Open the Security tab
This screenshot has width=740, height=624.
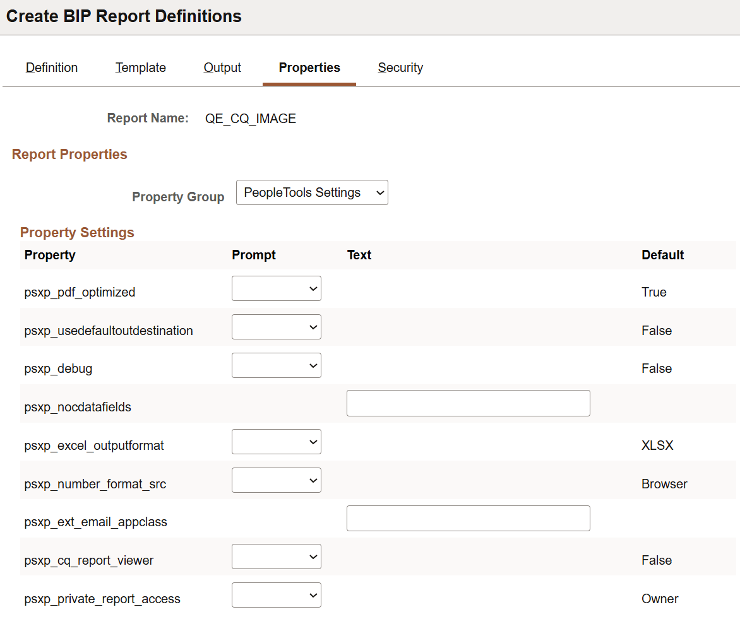(400, 68)
